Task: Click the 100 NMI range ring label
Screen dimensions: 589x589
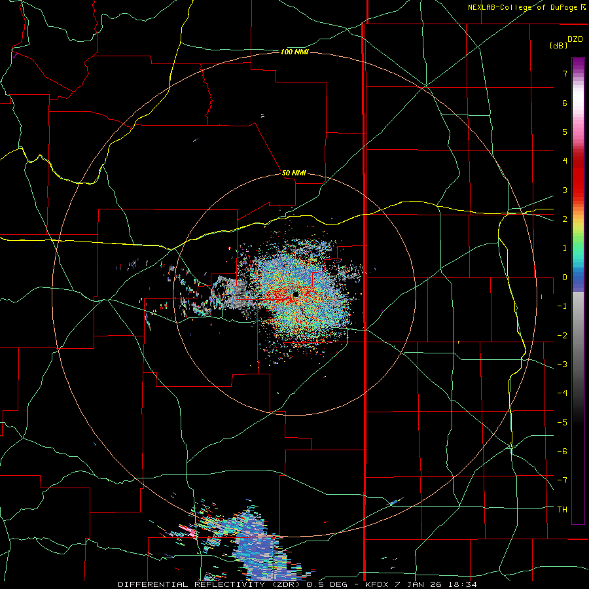Action: coord(294,52)
